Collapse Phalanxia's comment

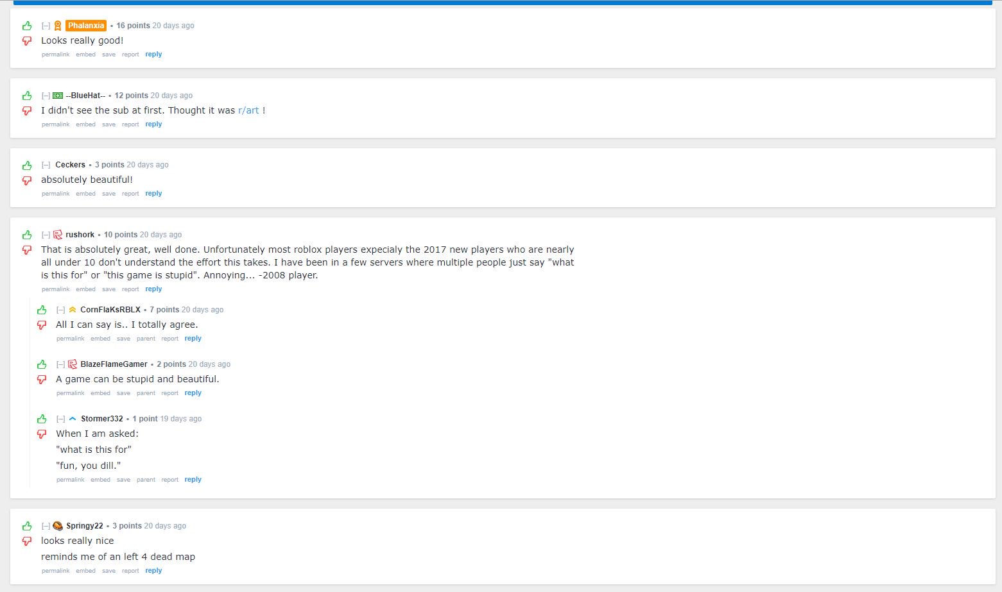pos(46,26)
